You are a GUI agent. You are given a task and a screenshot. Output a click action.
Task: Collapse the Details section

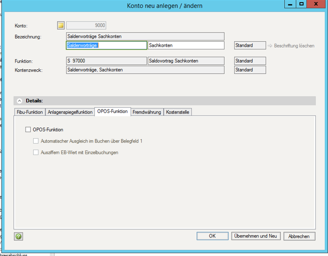pyautogui.click(x=20, y=101)
